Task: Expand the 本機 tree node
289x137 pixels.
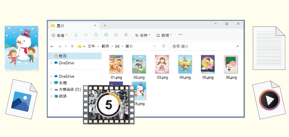Action: point(51,83)
